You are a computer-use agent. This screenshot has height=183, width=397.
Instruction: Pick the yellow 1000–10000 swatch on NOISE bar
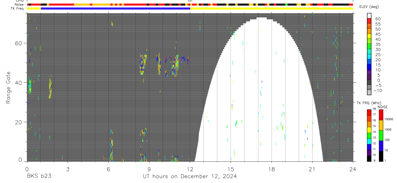pyautogui.click(x=381, y=125)
